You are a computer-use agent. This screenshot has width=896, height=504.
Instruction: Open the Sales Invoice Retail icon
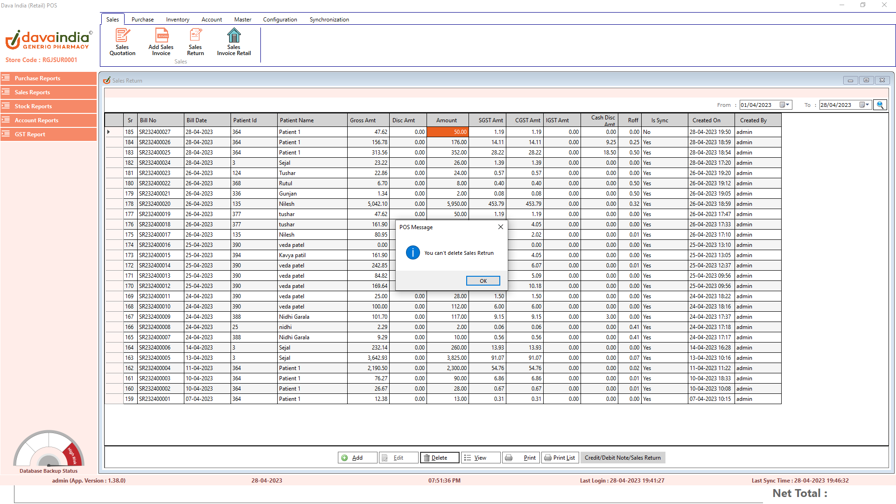coord(234,42)
